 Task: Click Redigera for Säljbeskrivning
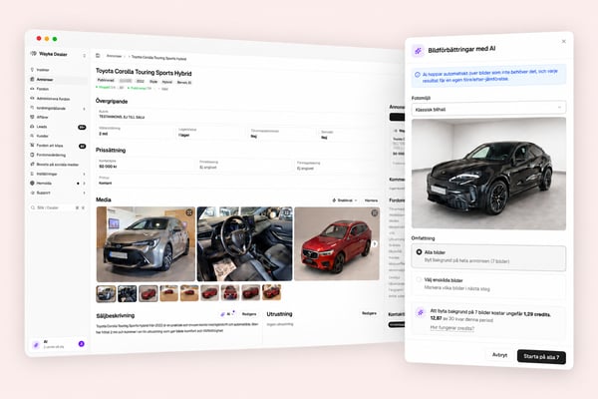[x=249, y=314]
